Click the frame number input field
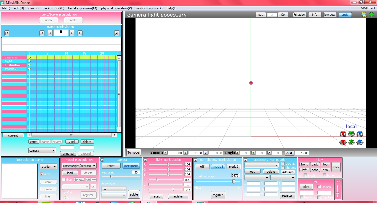Viewport: 377px width, 203px height. (x=61, y=32)
